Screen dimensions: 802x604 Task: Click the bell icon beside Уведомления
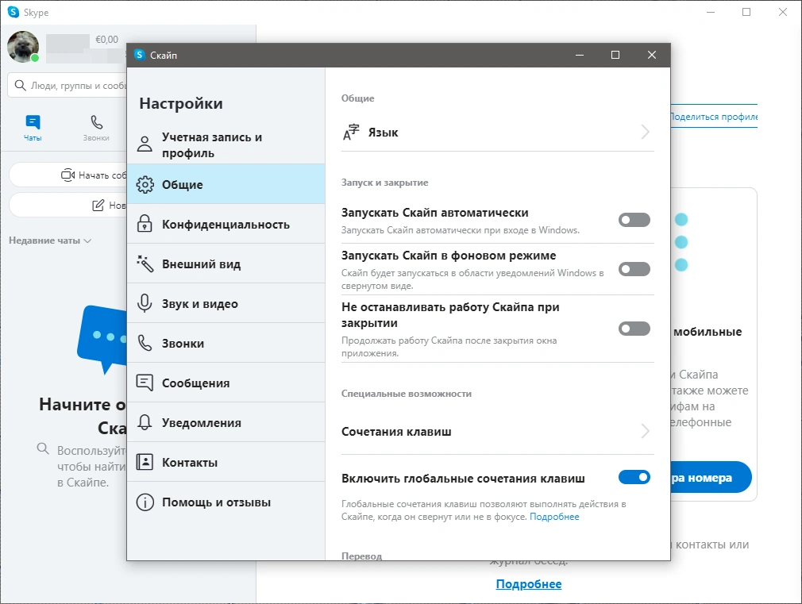click(x=145, y=422)
